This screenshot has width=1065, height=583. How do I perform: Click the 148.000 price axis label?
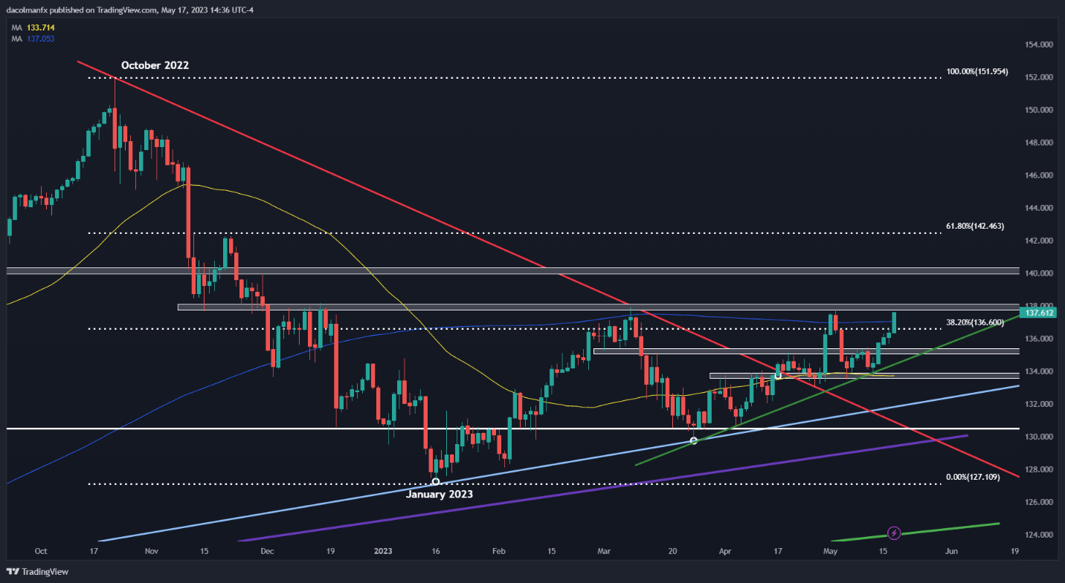click(x=1038, y=143)
